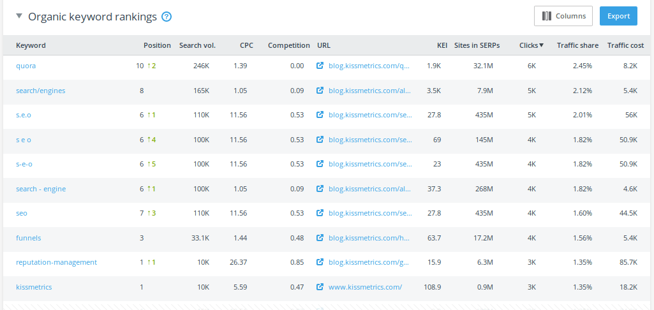The width and height of the screenshot is (654, 310).
Task: Open the Columns selector
Action: [x=563, y=16]
